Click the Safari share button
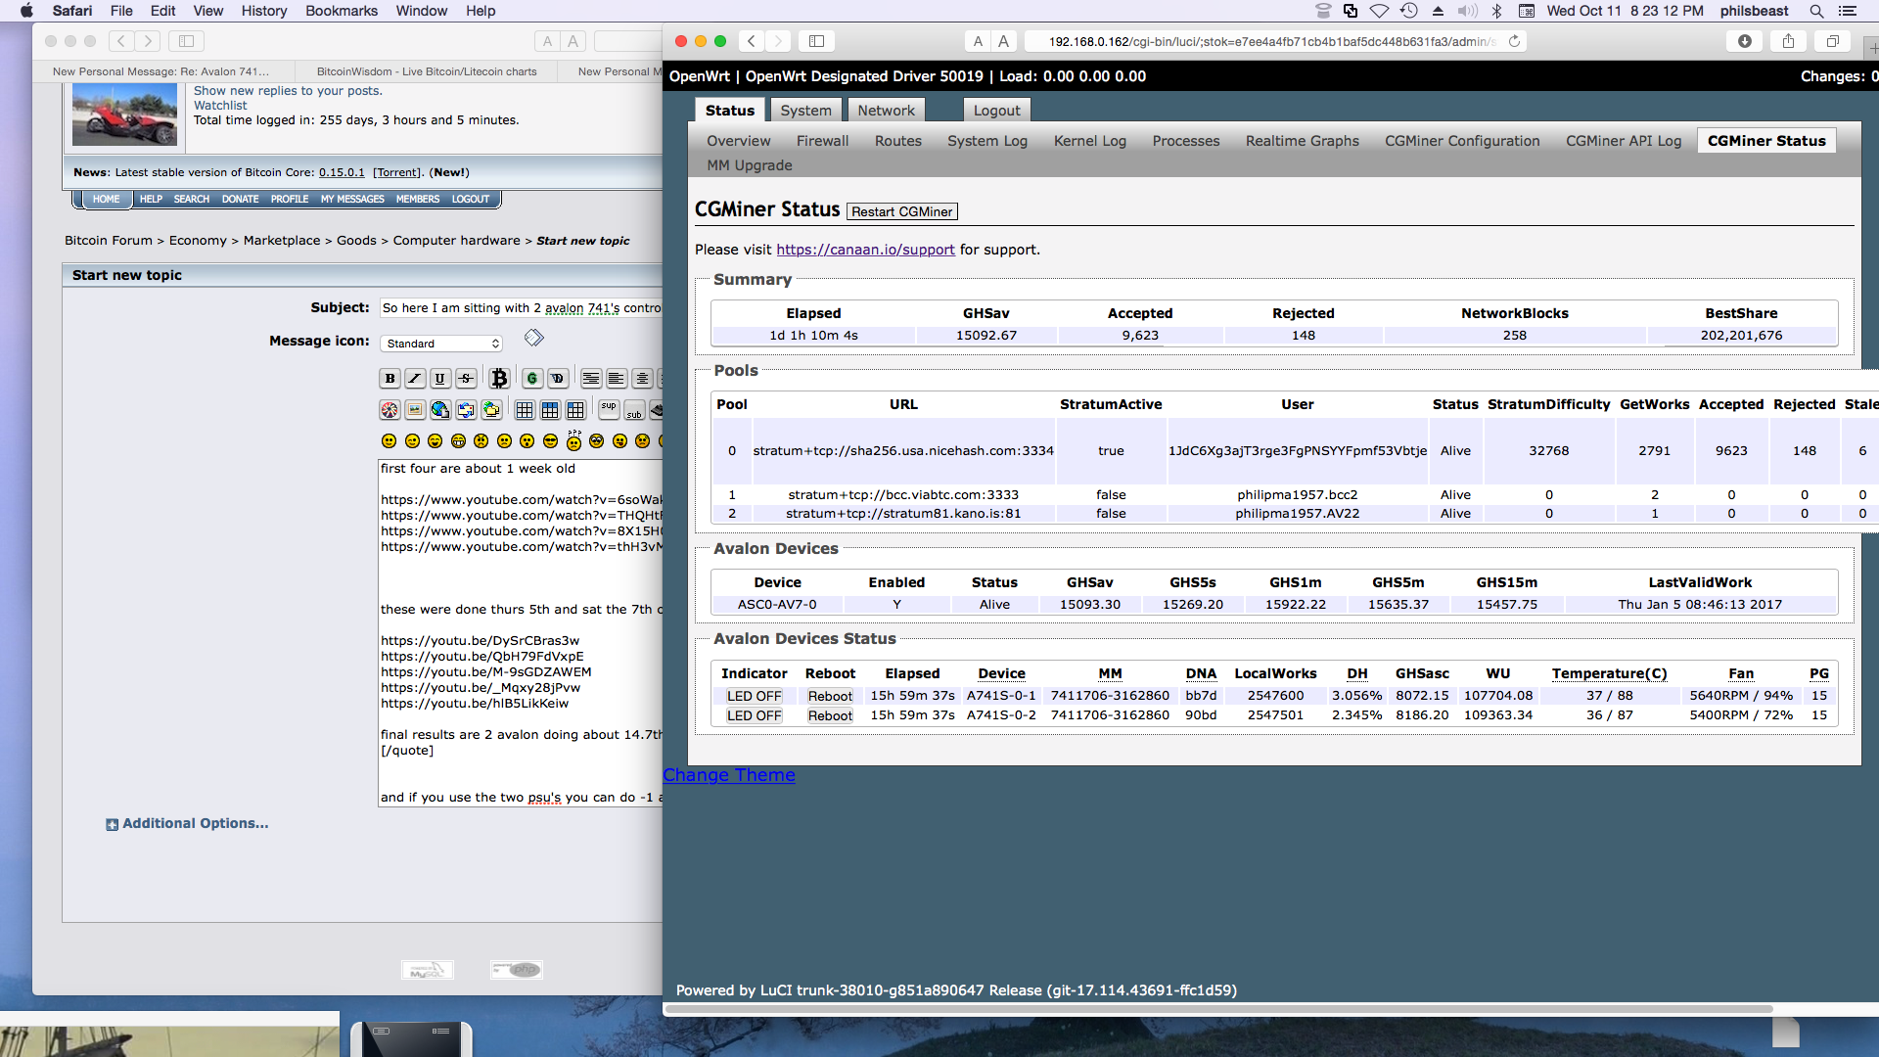Screen dimensions: 1879x1057 click(x=1788, y=41)
